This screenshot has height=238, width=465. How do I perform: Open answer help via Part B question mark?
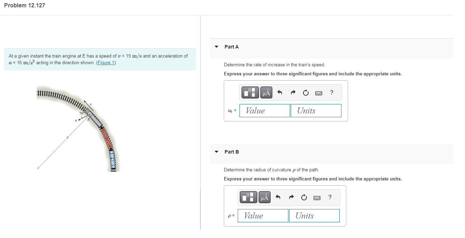(330, 197)
